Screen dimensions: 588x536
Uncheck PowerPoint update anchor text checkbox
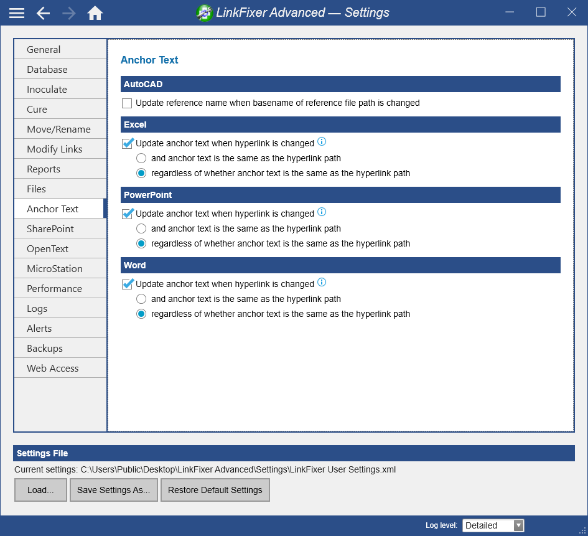coord(127,214)
